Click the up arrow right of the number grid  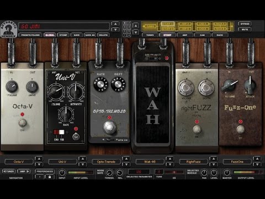tap(136, 26)
